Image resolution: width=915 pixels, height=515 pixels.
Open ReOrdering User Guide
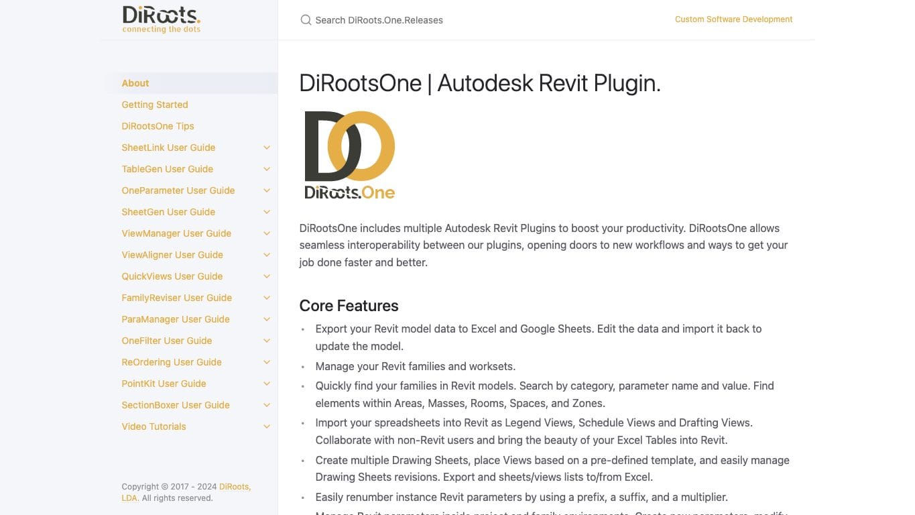(x=172, y=362)
